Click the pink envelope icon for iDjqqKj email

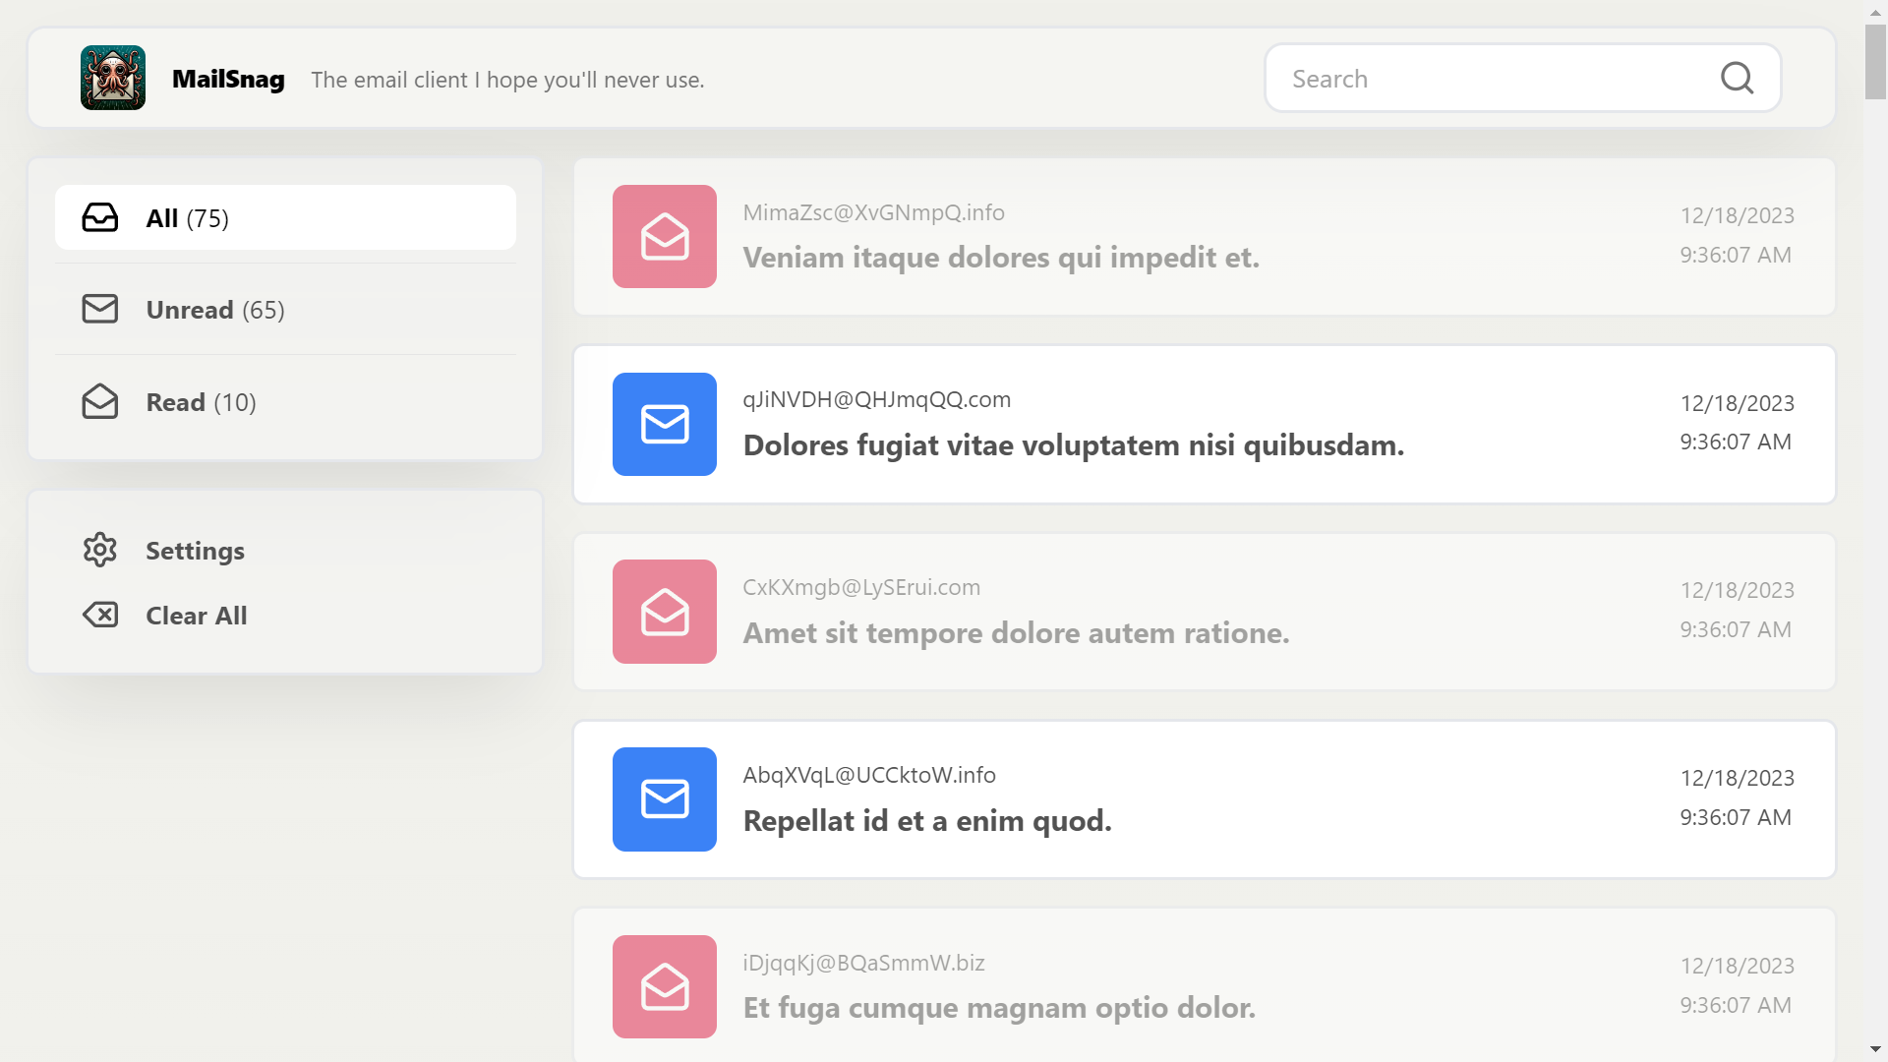[x=664, y=986]
